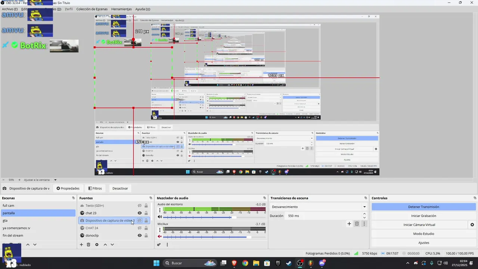Enable Modo Estudio
This screenshot has width=478, height=269.
[423, 234]
